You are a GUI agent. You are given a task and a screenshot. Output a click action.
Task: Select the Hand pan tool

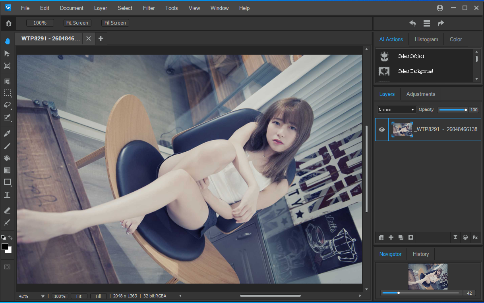7,41
